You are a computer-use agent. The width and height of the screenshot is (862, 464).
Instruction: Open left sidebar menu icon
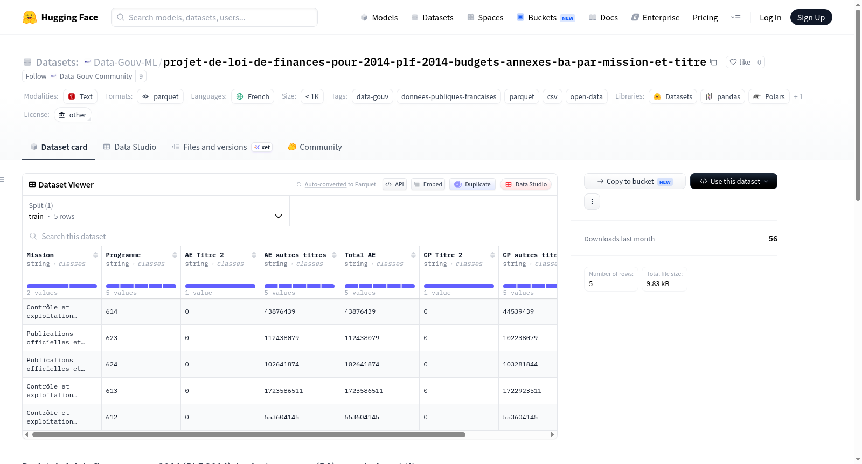coord(3,179)
